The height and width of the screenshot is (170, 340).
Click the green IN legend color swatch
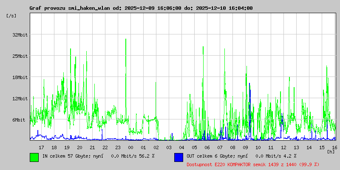34,157
